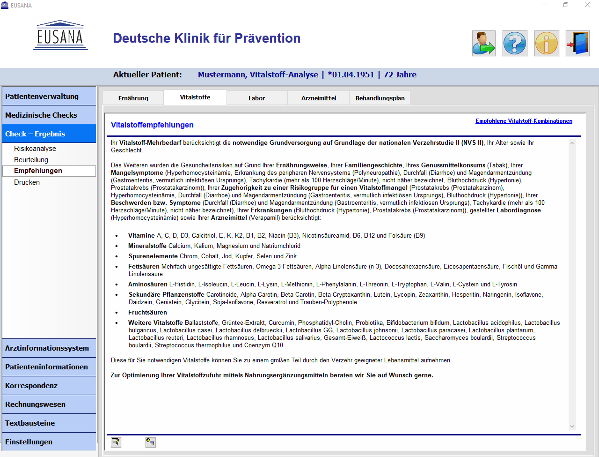Viewport: 599px width, 457px height.
Task: Click the bold text Weitere Vitalstoffe
Action: [156, 323]
